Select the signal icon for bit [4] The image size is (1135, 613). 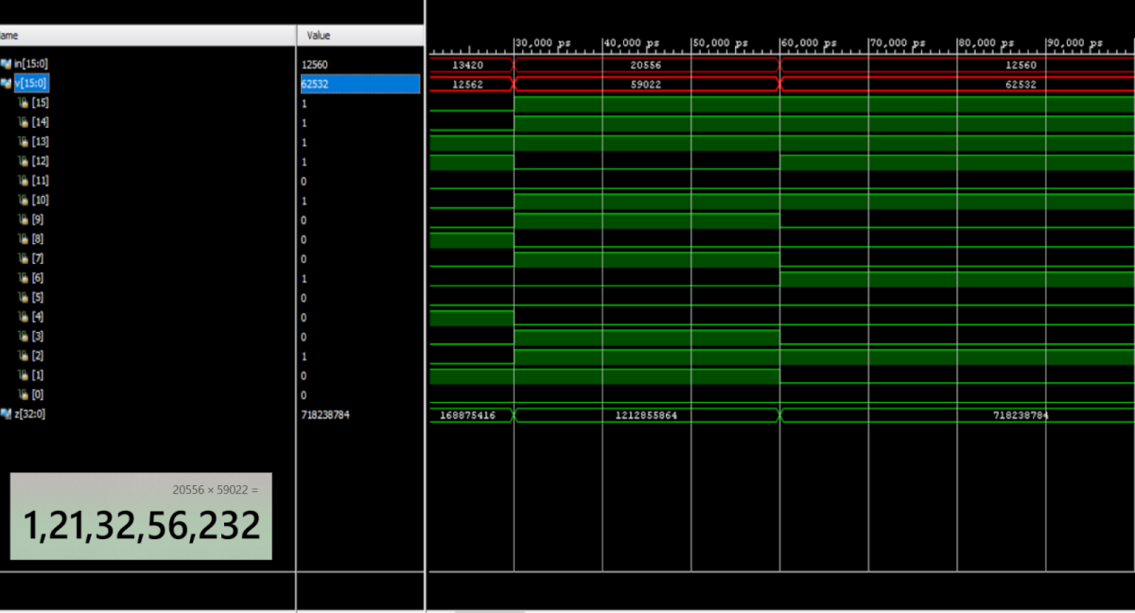point(25,317)
